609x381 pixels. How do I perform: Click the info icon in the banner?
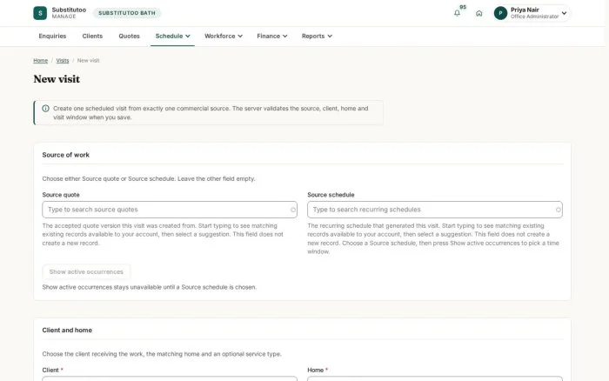coord(45,109)
